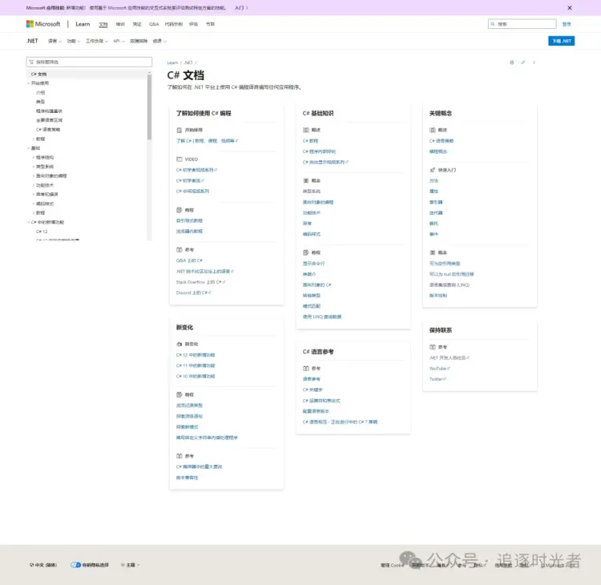Click the pencil edit icon near the title
The image size is (601, 585).
pos(522,63)
